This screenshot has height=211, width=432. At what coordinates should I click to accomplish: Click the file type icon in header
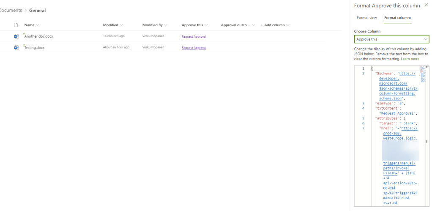16,25
